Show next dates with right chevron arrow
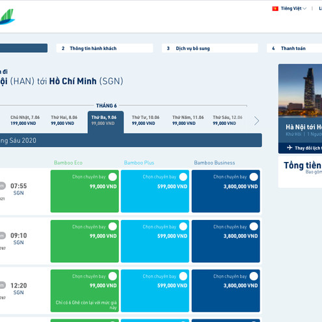The image size is (322, 322). (256, 121)
